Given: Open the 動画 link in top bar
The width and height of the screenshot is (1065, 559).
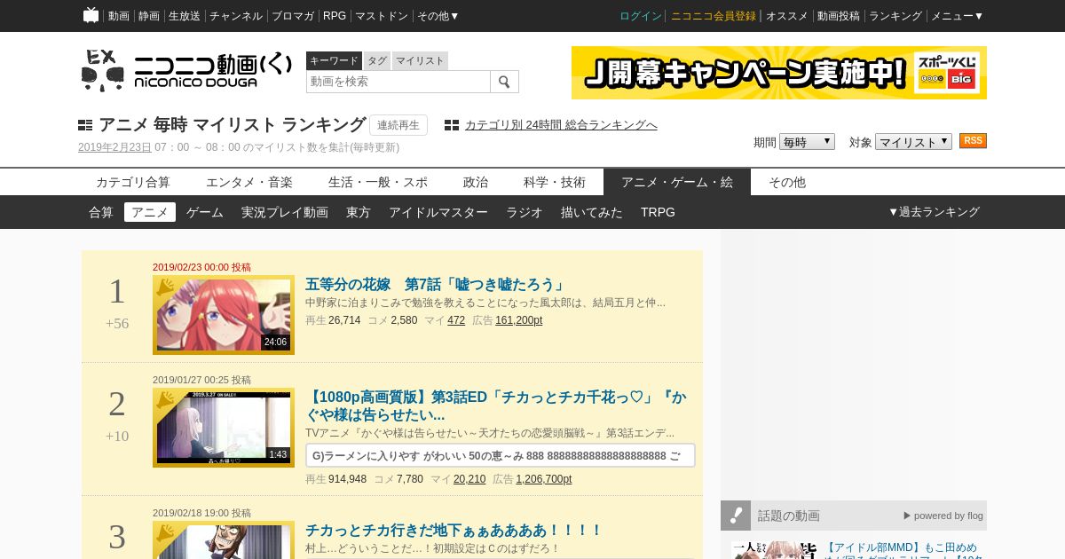Looking at the screenshot, I should pyautogui.click(x=118, y=16).
